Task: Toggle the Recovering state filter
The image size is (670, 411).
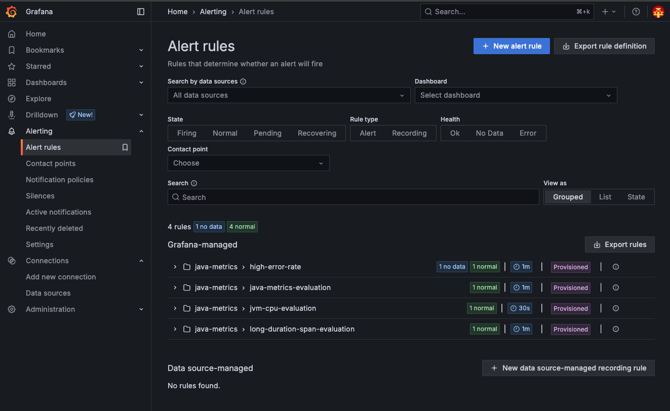Action: [317, 133]
